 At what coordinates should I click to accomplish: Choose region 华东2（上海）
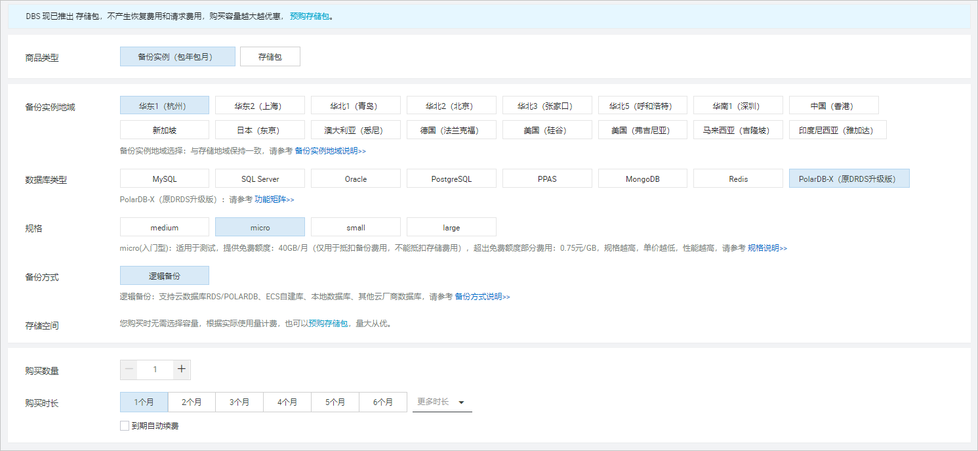click(260, 106)
